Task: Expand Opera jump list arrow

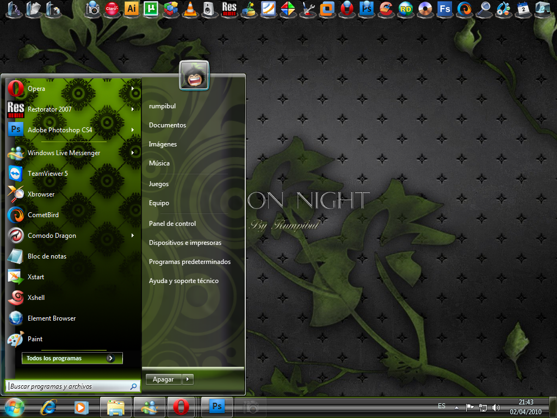Action: click(133, 89)
